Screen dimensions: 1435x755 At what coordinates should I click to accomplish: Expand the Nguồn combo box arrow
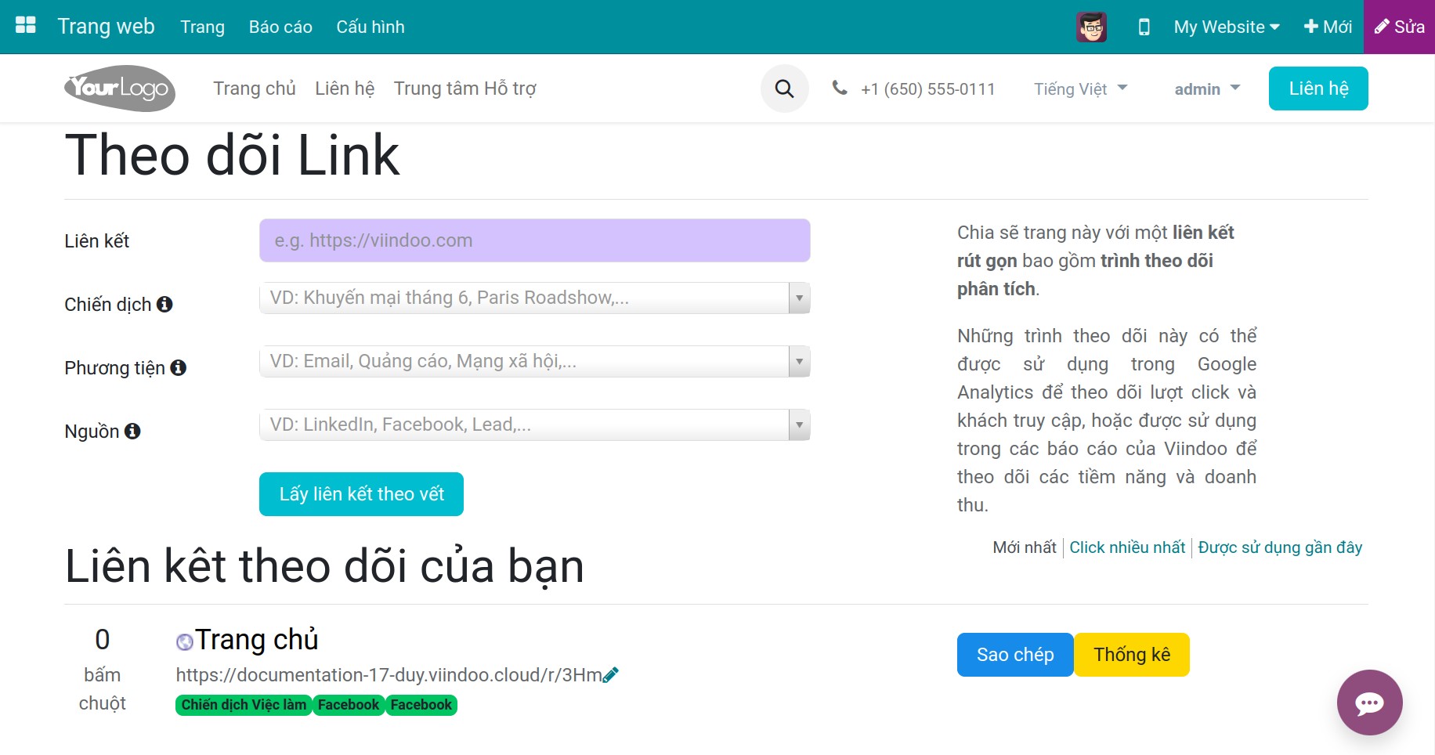[x=799, y=424]
